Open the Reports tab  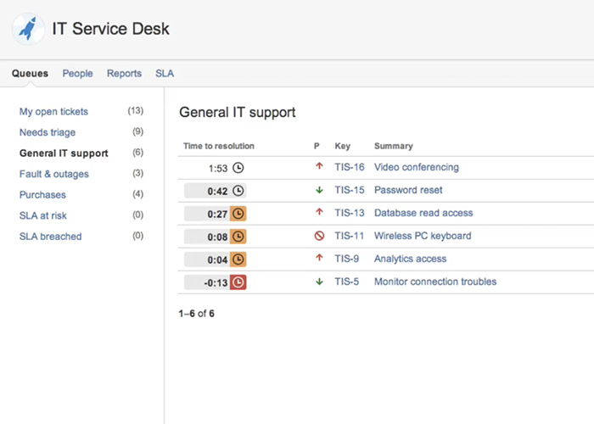(x=124, y=74)
